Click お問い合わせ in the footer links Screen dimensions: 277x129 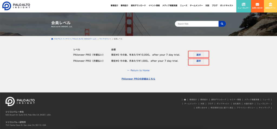tap(202, 108)
